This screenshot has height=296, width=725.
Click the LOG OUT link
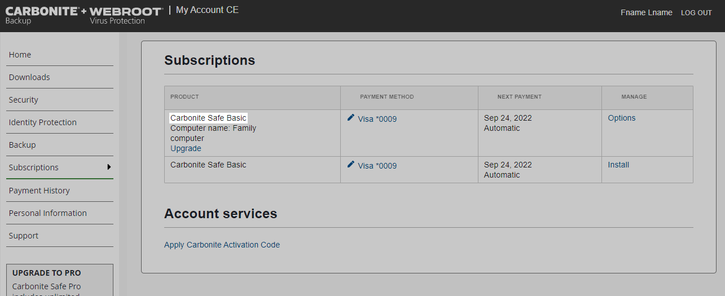click(x=696, y=13)
